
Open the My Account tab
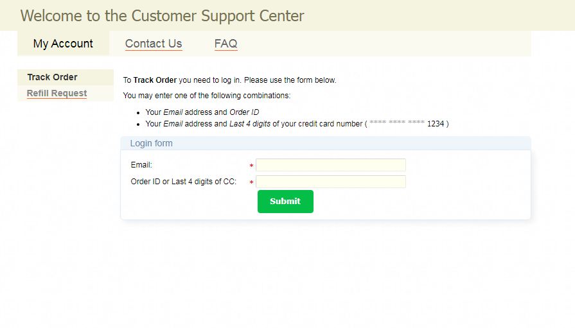tap(63, 43)
